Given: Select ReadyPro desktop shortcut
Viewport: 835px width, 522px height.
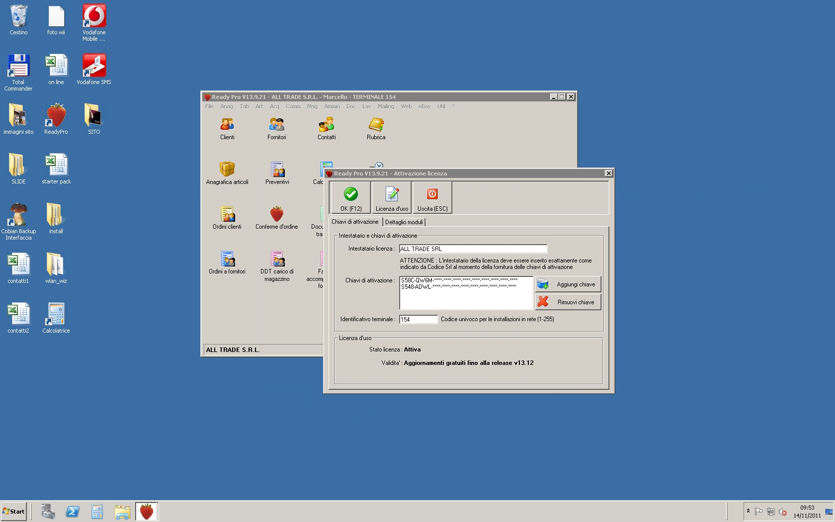Looking at the screenshot, I should pyautogui.click(x=56, y=120).
